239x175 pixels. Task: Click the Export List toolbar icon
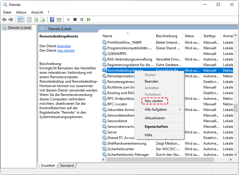point(43,19)
